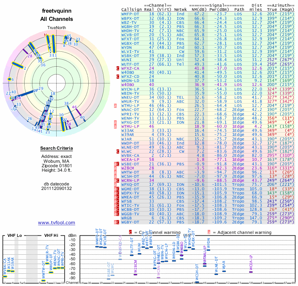
Task: Click the aC badge beside WTIC-TV
Action: coord(117,206)
